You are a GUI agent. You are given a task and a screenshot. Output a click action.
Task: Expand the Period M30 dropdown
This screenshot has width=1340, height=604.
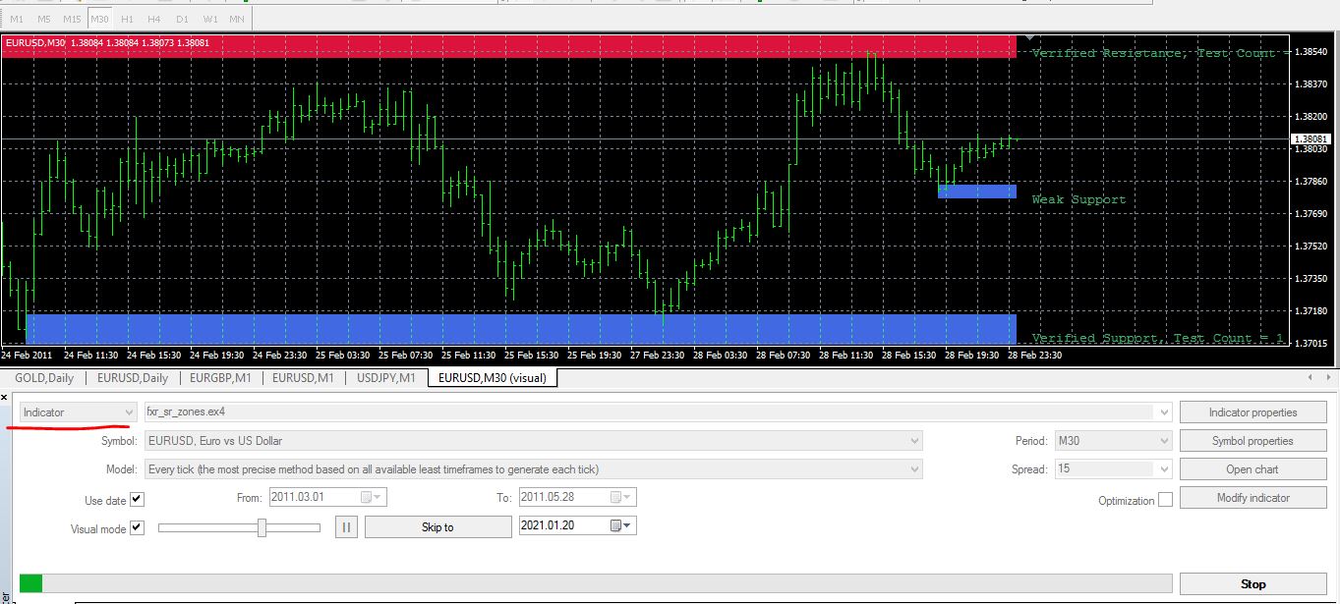(1113, 441)
